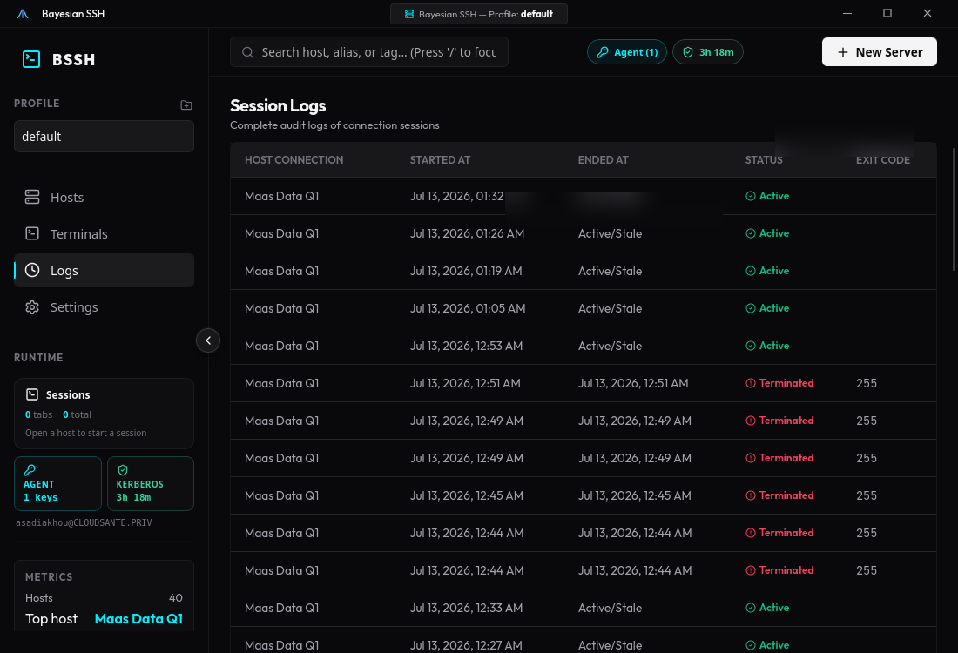This screenshot has width=958, height=653.
Task: Click the New Server button
Action: pos(880,52)
